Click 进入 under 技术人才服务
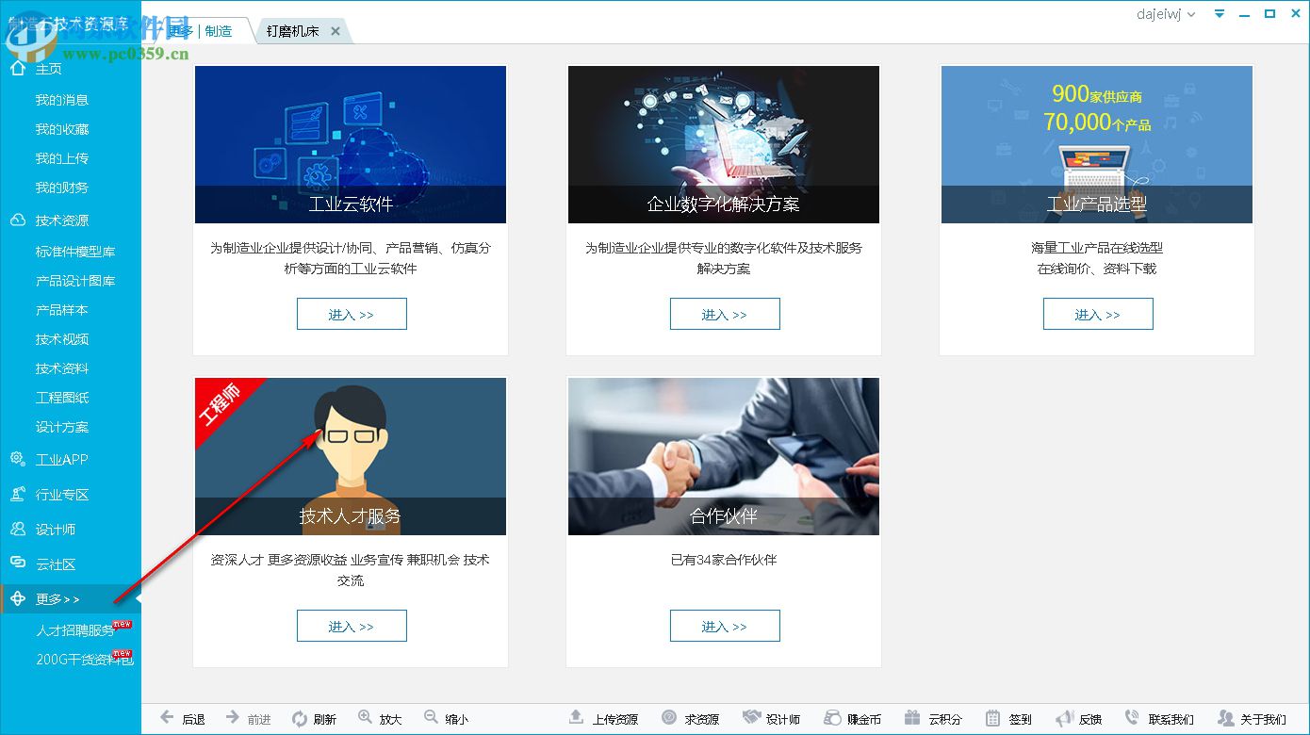1310x735 pixels. (351, 625)
